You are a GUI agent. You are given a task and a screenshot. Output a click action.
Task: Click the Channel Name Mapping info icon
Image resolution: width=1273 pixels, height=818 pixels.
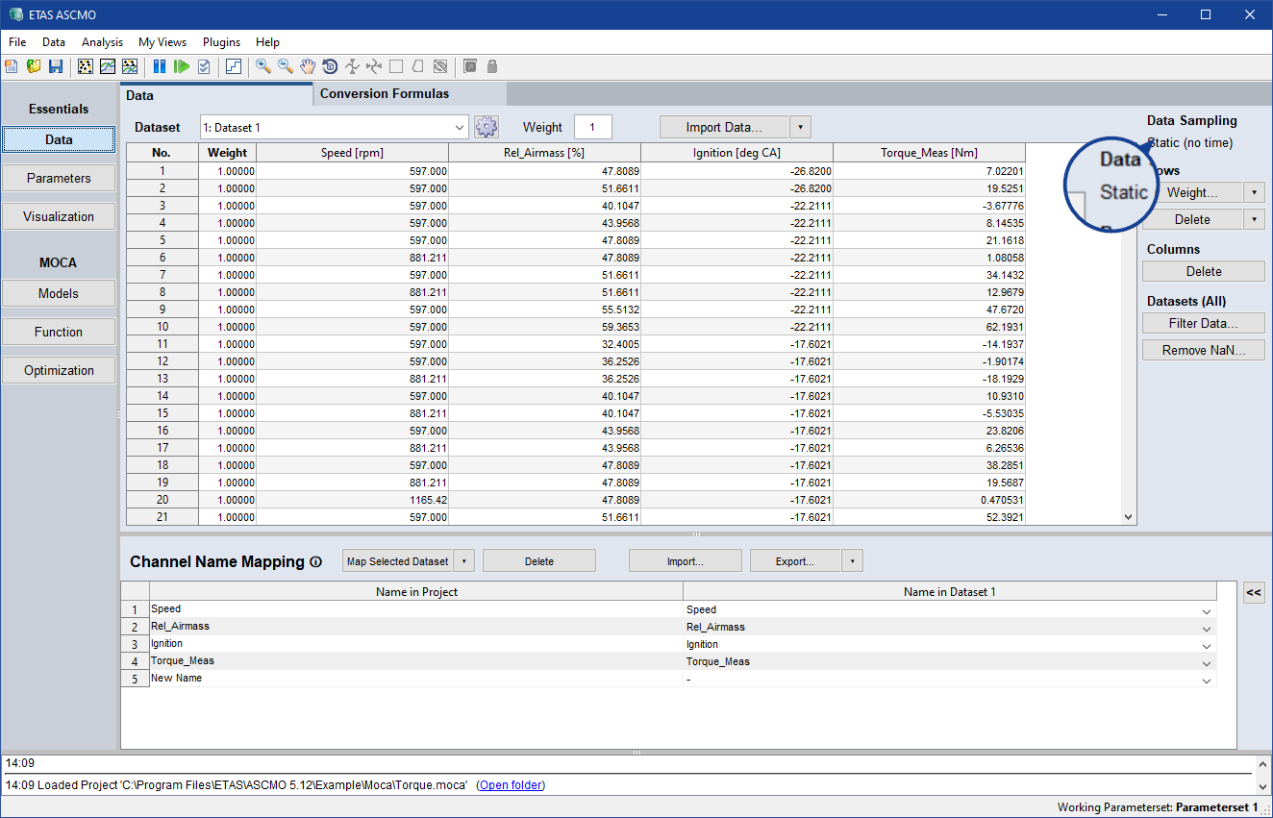[x=315, y=562]
